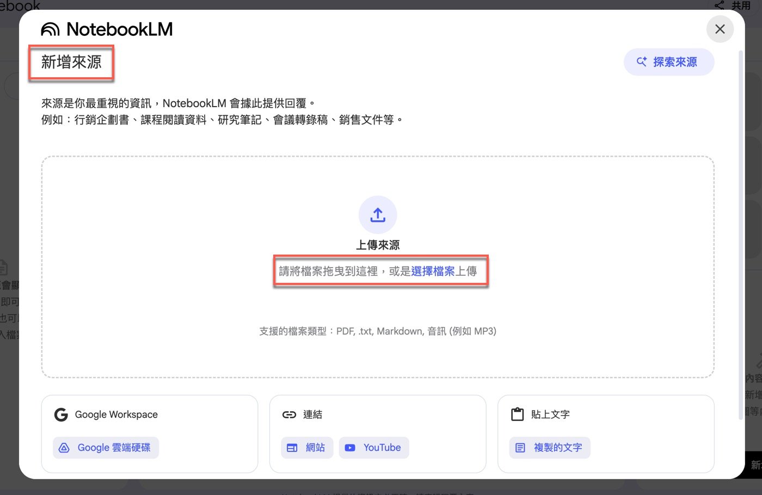Add a website link with the 網站 chip
This screenshot has width=762, height=495.
coord(307,448)
